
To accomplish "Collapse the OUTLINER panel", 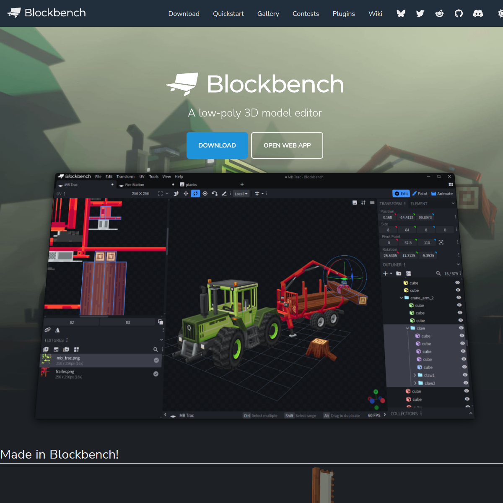I will [x=458, y=264].
